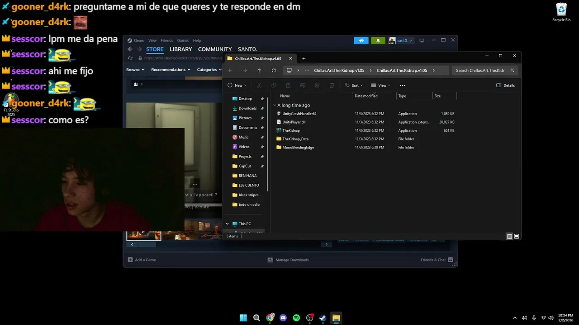The width and height of the screenshot is (579, 325).
Task: Click the Share icon in Explorer toolbar
Action: point(317,85)
